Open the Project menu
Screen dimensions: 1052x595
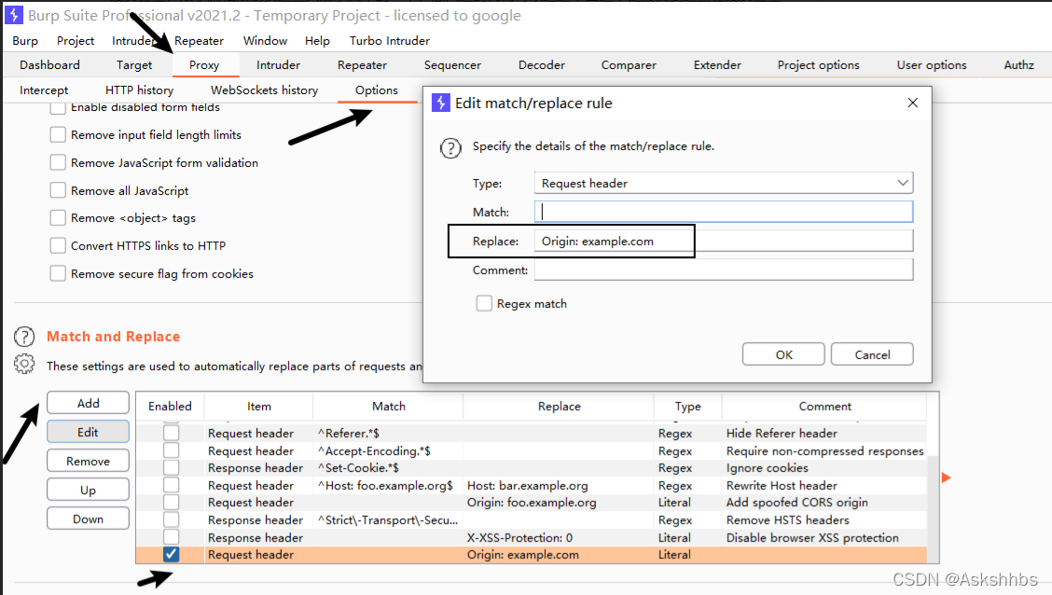point(76,41)
